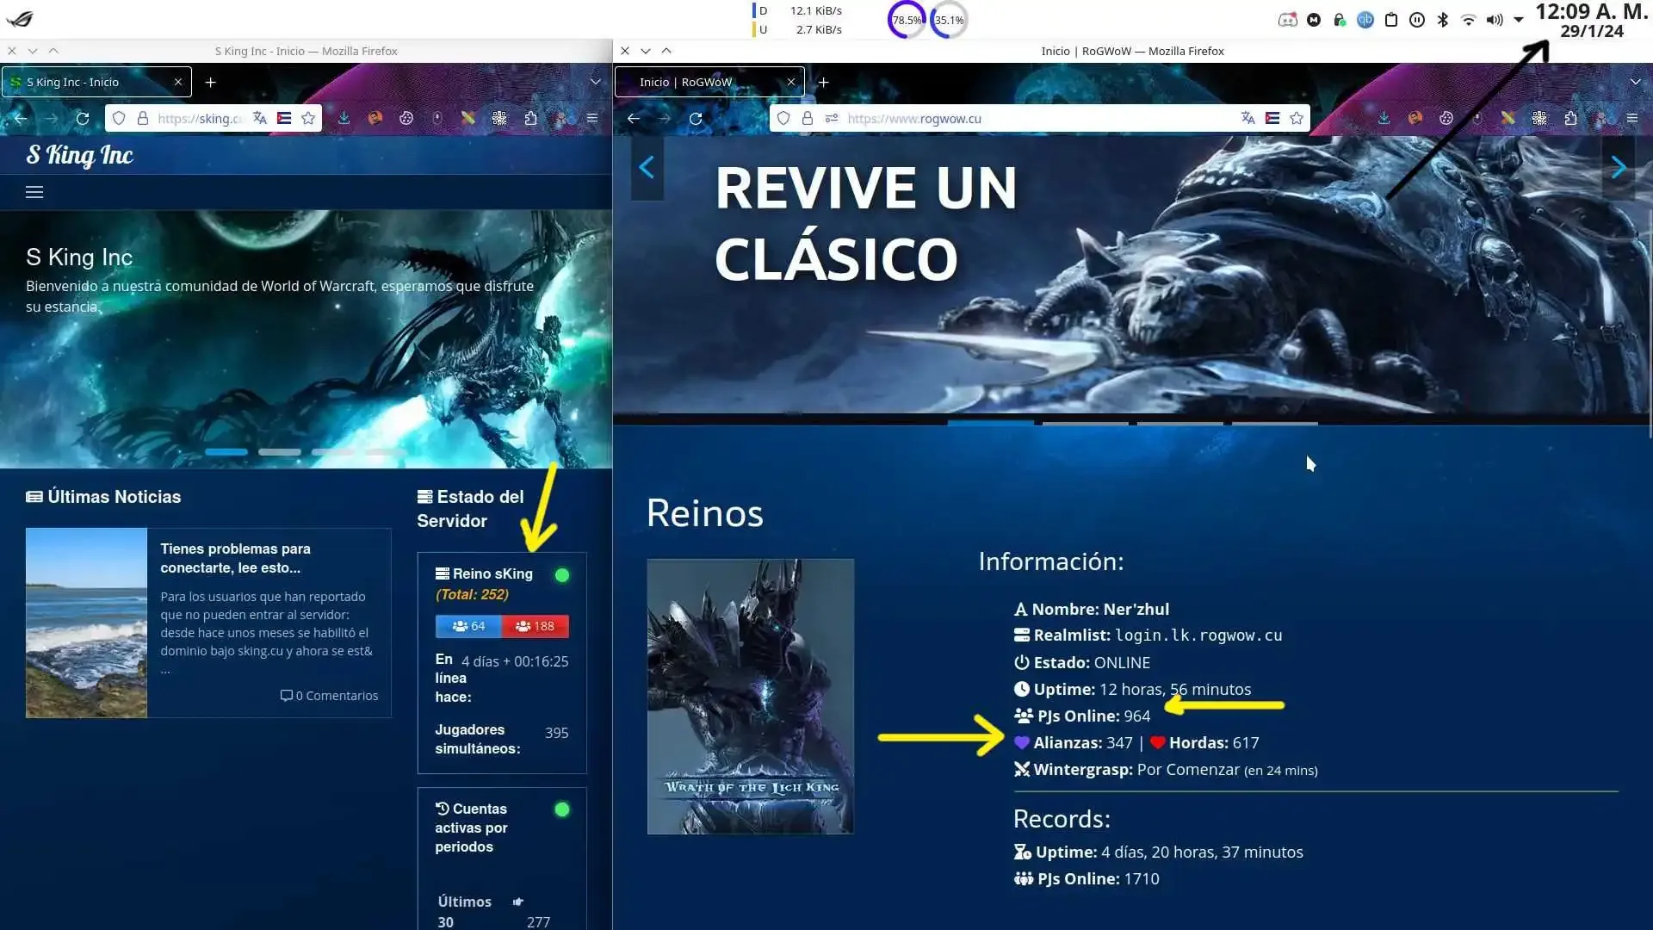Reload the S King Inc page

(x=83, y=119)
